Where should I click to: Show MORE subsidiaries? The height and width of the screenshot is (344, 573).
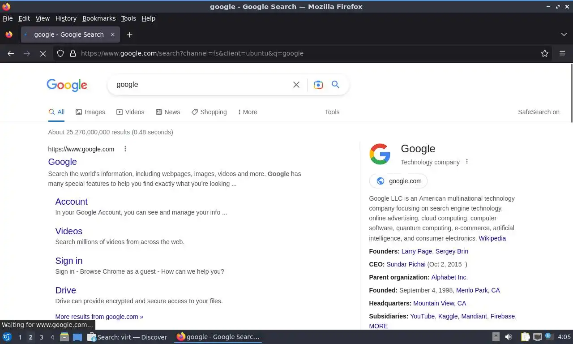[378, 326]
